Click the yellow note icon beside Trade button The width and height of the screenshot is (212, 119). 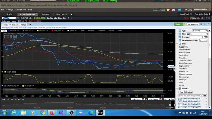pyautogui.click(x=185, y=24)
